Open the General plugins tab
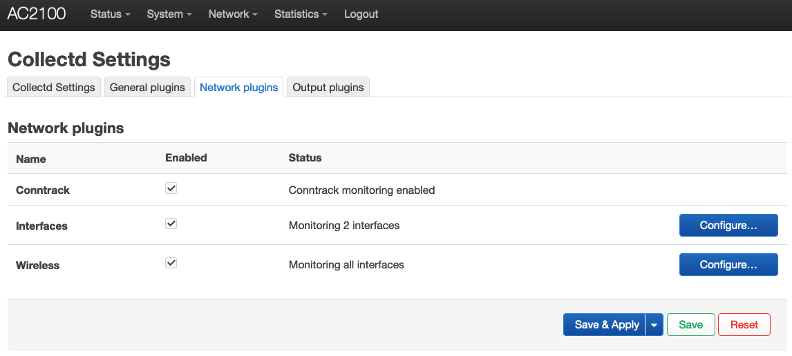792x356 pixels. (x=147, y=88)
